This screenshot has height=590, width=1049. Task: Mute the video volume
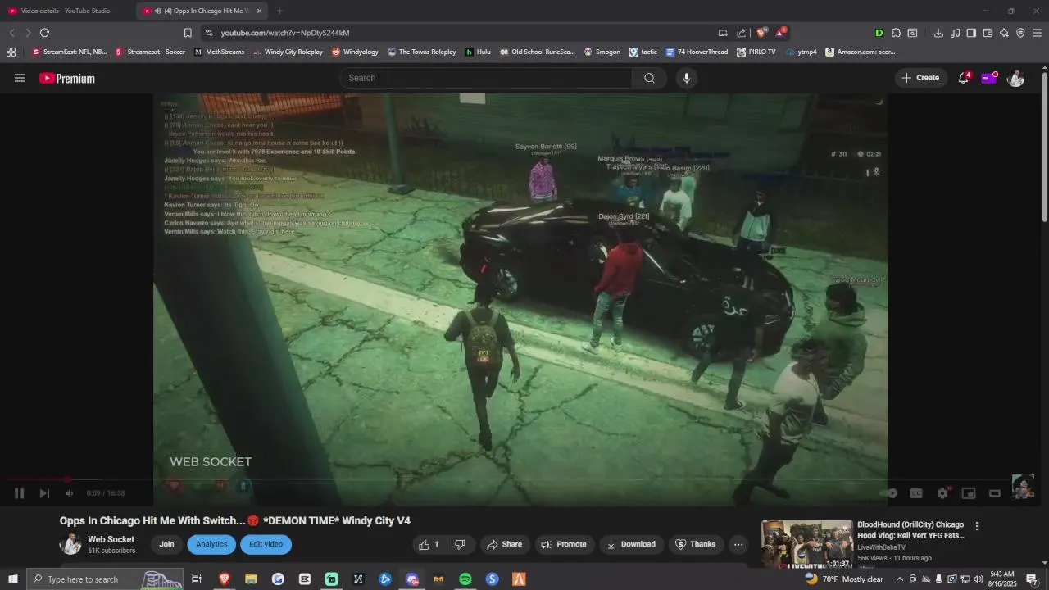pos(69,493)
